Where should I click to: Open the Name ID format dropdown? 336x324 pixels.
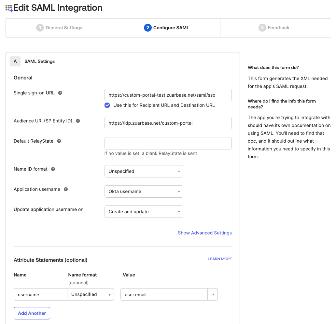(144, 171)
